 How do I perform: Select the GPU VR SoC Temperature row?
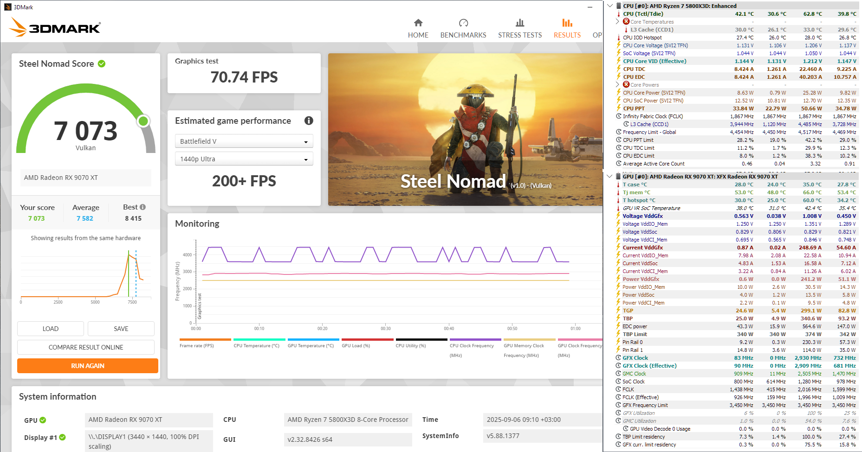pyautogui.click(x=736, y=208)
